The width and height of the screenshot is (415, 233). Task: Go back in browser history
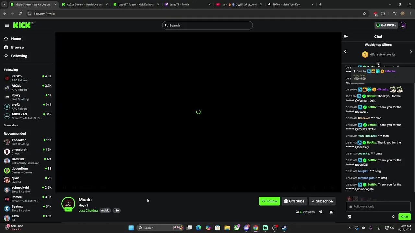pos(5,14)
